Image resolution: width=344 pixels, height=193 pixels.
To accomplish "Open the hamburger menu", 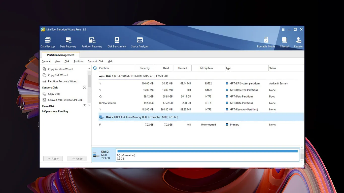I will point(283,29).
